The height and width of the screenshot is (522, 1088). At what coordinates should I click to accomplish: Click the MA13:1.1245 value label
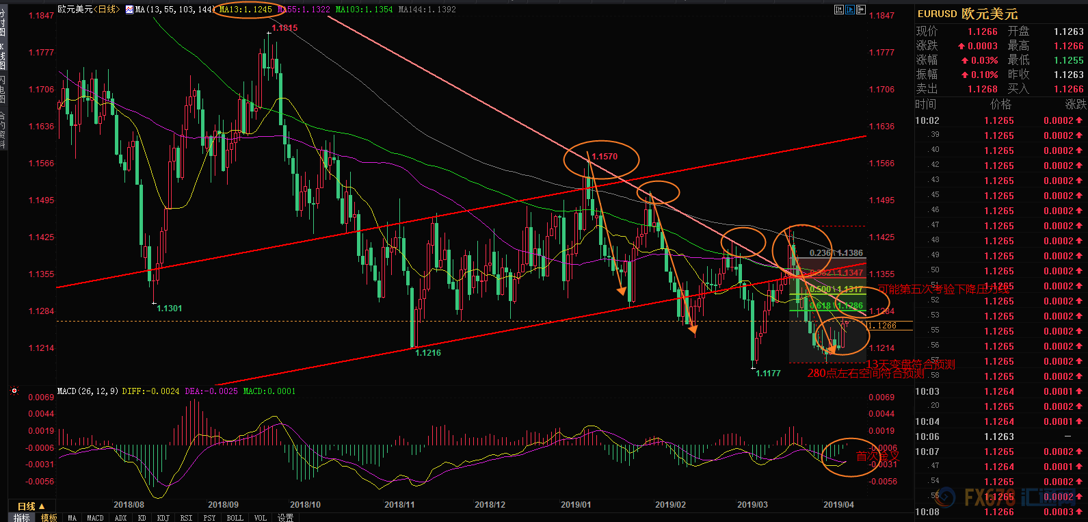click(x=246, y=10)
